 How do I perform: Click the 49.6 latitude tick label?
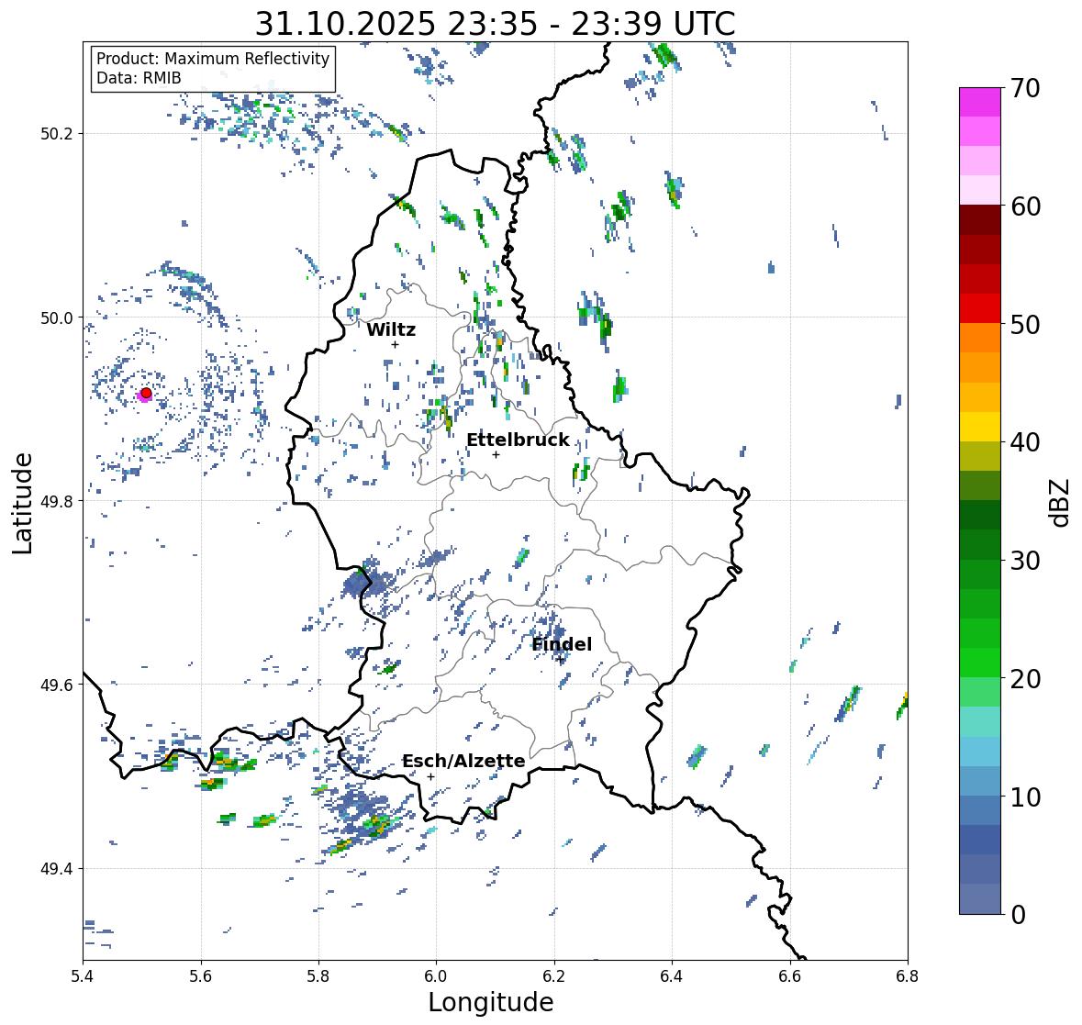click(x=57, y=685)
